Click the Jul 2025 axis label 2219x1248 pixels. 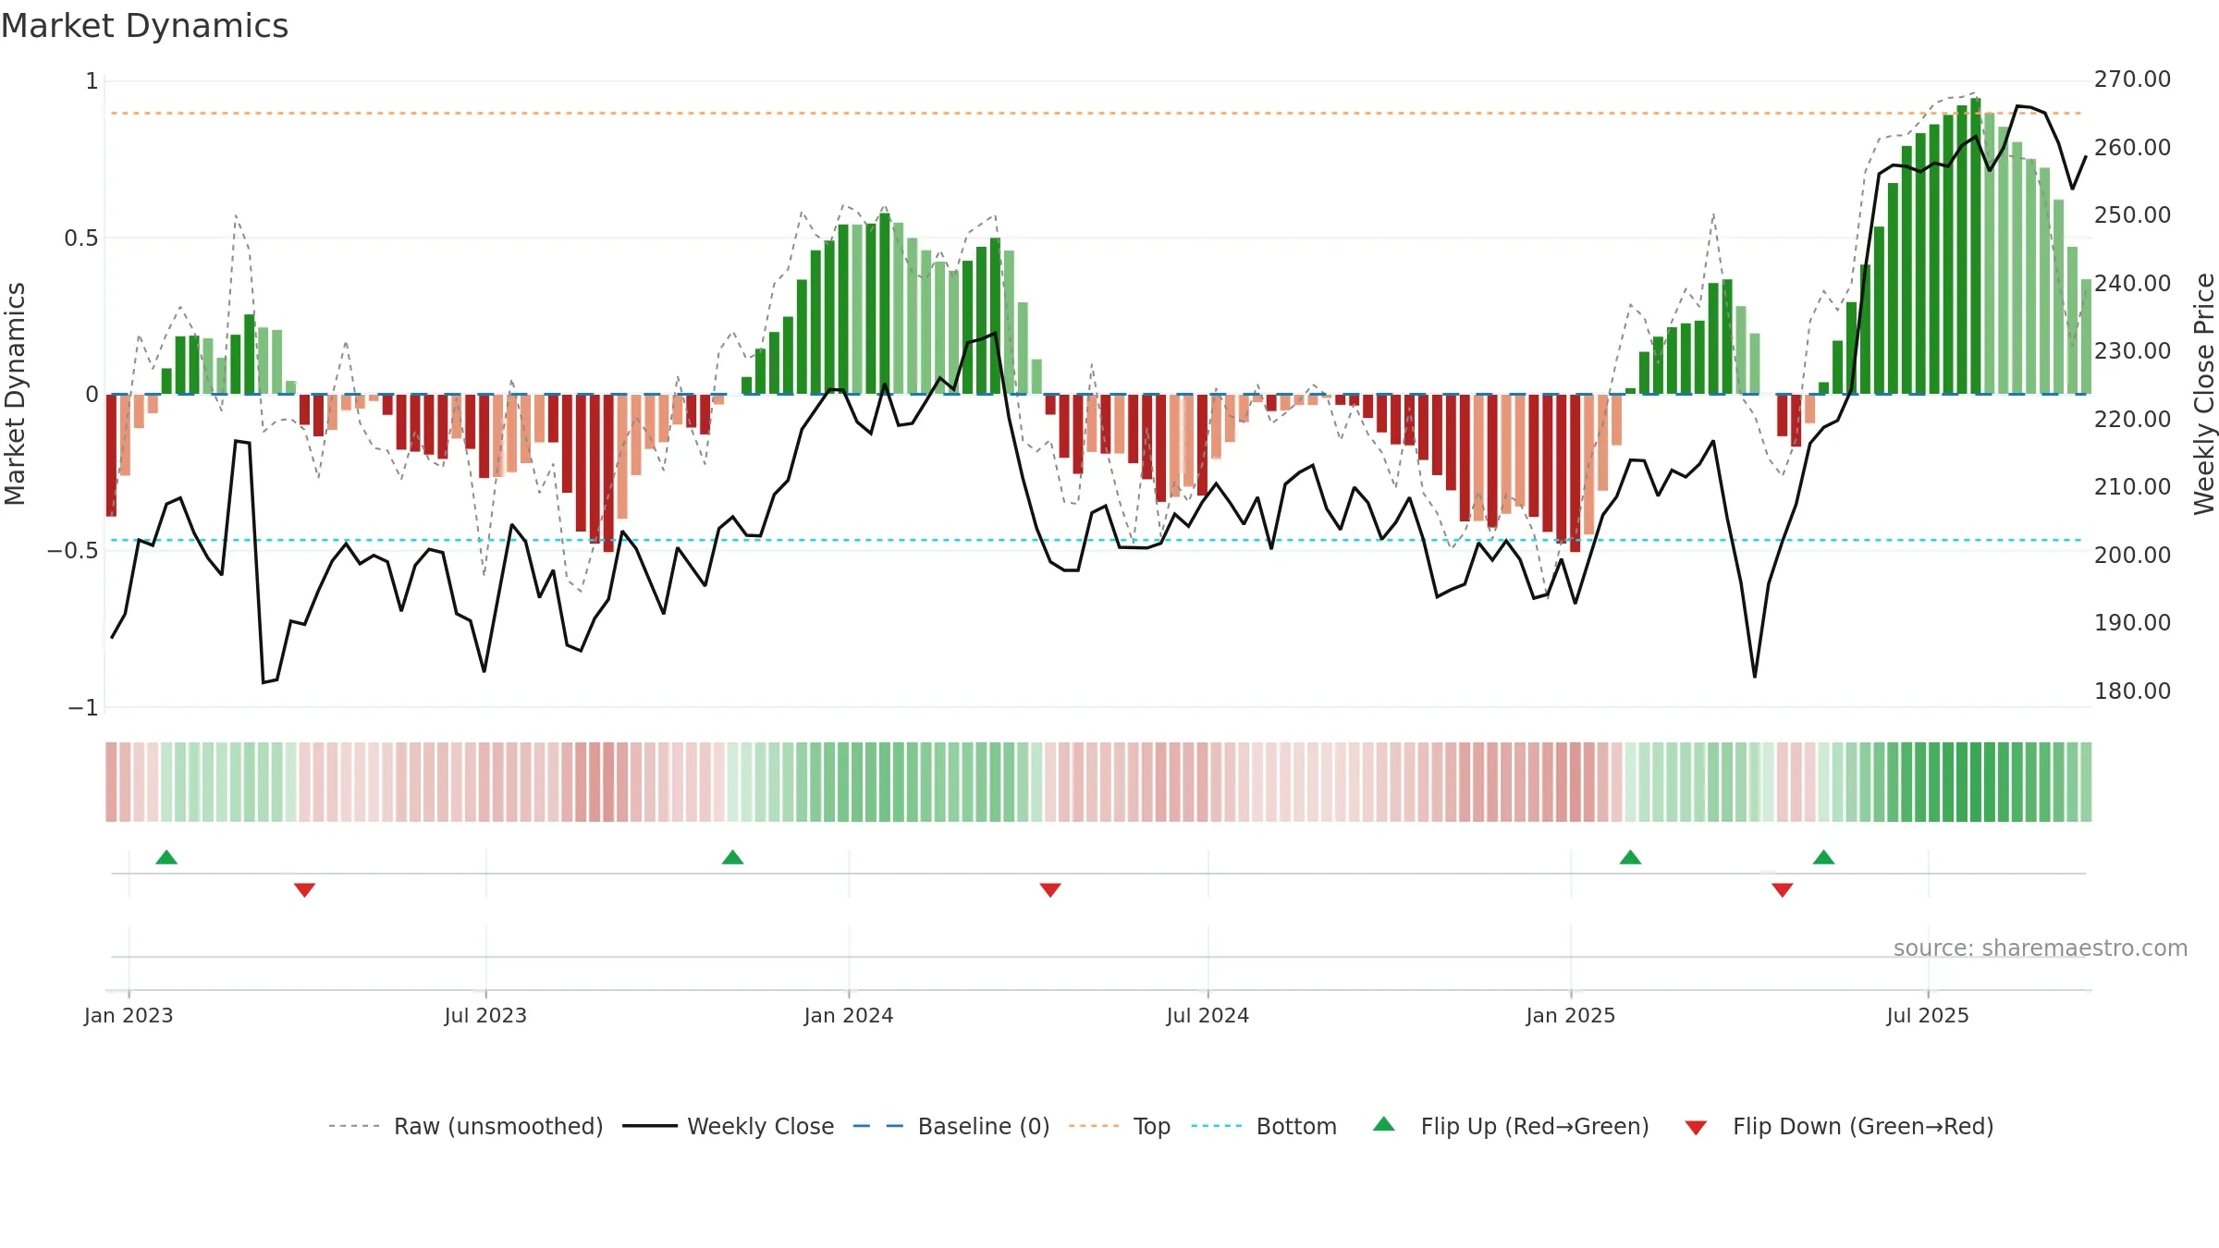click(1928, 1015)
